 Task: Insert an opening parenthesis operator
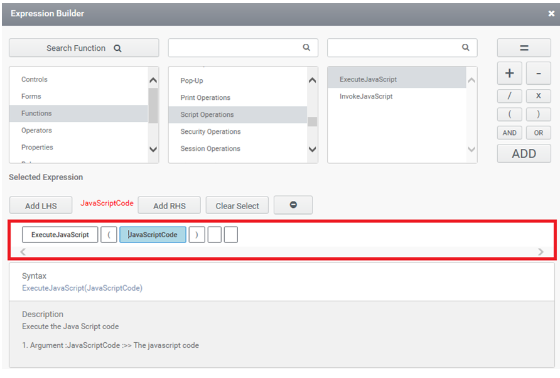[x=509, y=114]
